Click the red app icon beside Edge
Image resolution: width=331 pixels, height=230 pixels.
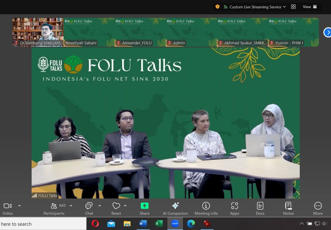[207, 223]
